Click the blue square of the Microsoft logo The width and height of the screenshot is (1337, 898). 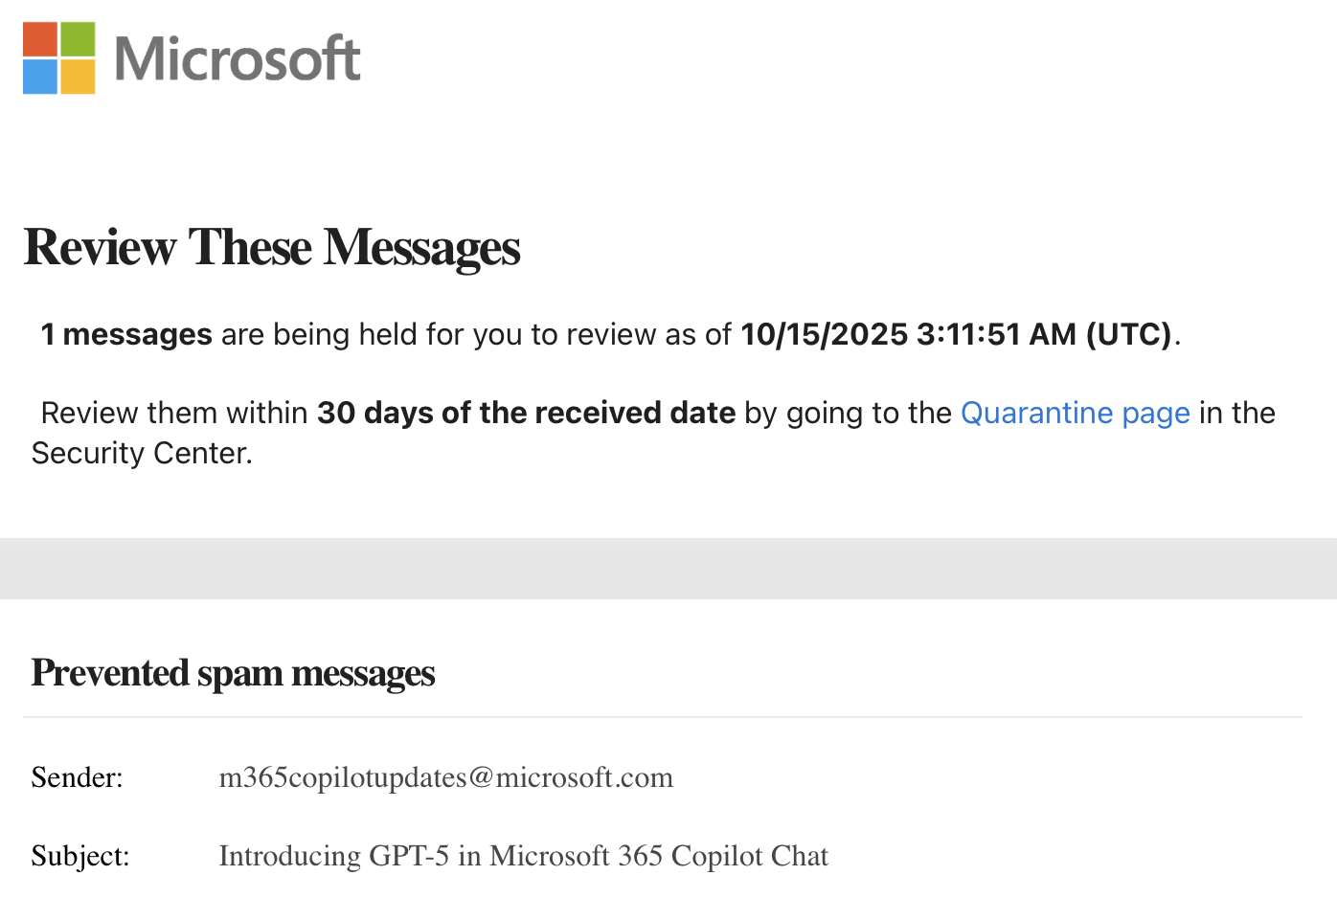(x=40, y=77)
